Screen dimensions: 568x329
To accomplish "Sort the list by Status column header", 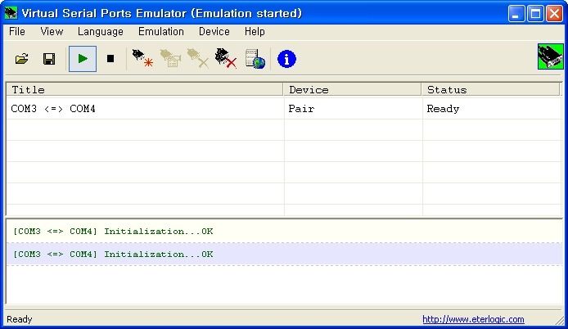I will click(x=490, y=89).
